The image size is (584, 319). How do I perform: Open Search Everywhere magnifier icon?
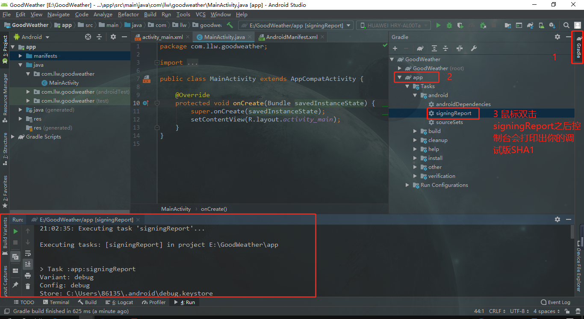566,25
